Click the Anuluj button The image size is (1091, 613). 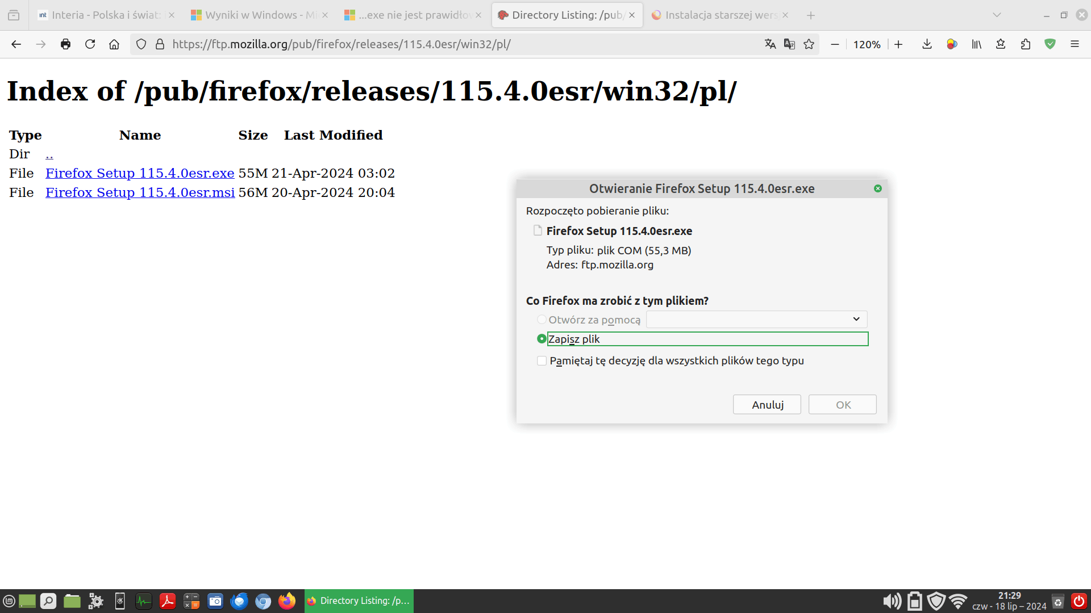coord(767,405)
